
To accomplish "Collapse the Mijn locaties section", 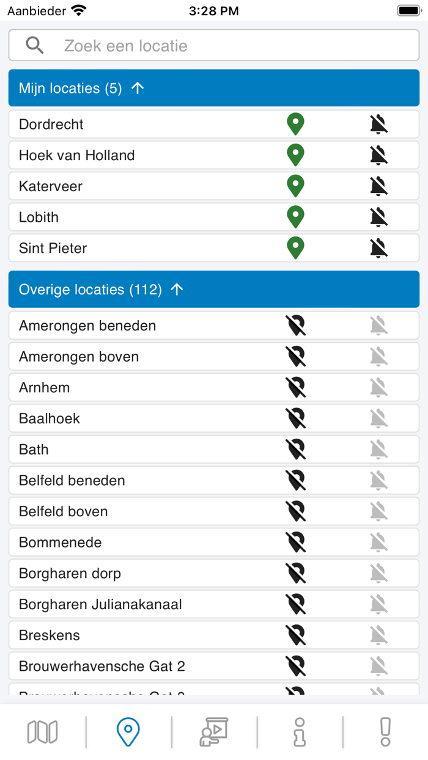I will (x=138, y=87).
